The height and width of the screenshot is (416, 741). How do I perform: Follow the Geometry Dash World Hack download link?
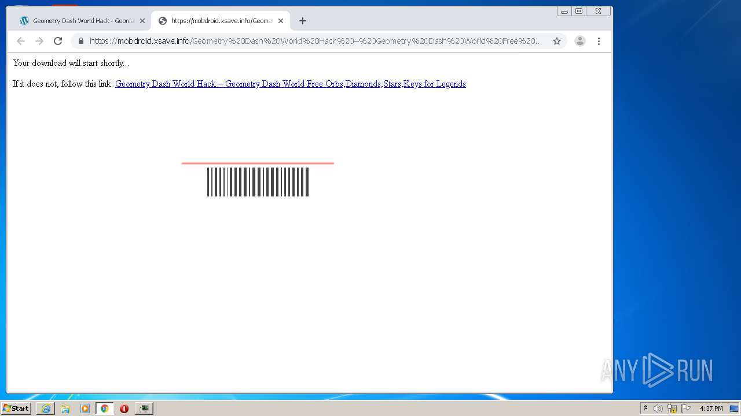291,84
